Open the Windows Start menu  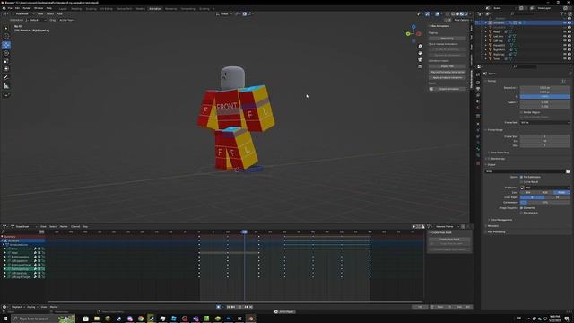(5, 319)
